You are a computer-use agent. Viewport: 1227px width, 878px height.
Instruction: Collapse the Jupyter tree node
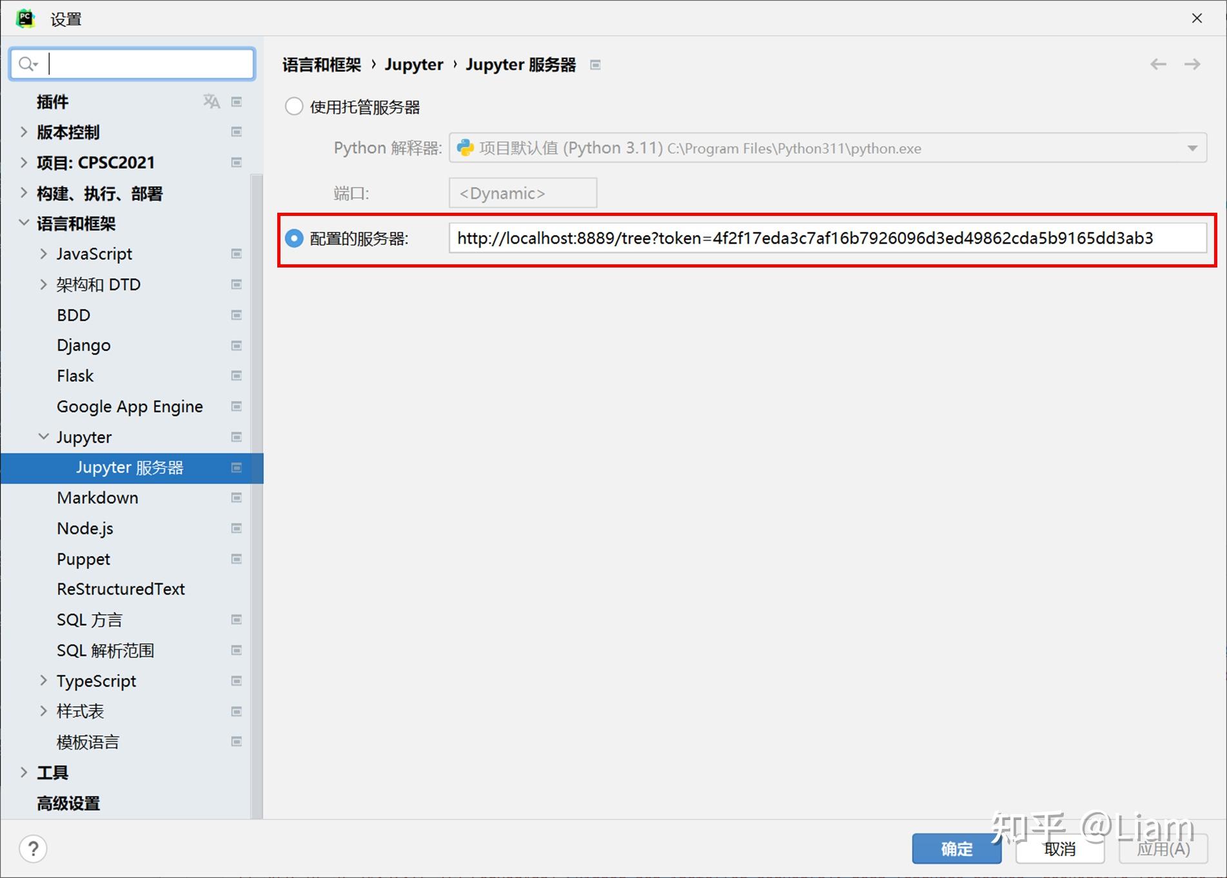tap(43, 436)
